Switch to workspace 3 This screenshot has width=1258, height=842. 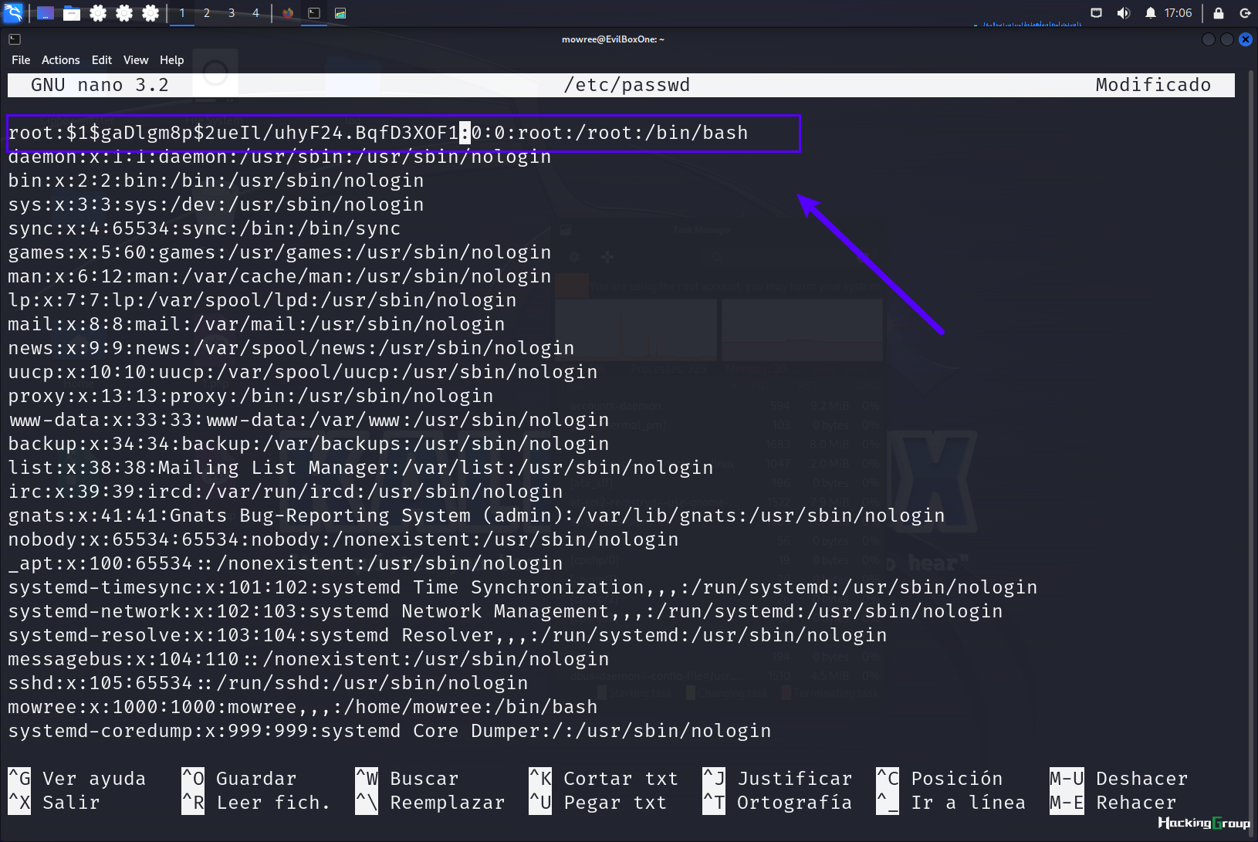(232, 13)
